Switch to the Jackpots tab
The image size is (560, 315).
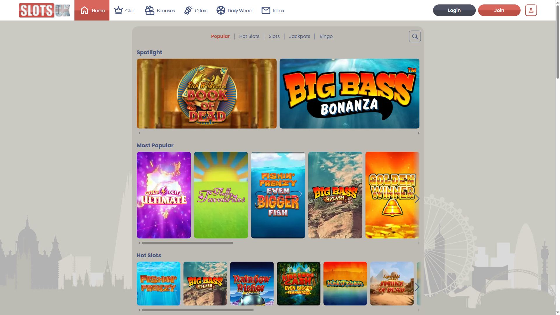point(300,36)
